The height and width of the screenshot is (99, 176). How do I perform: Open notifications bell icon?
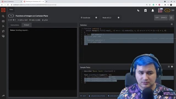[x=153, y=10]
